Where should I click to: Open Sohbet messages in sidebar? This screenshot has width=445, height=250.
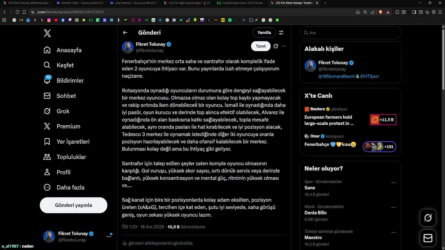(x=60, y=96)
